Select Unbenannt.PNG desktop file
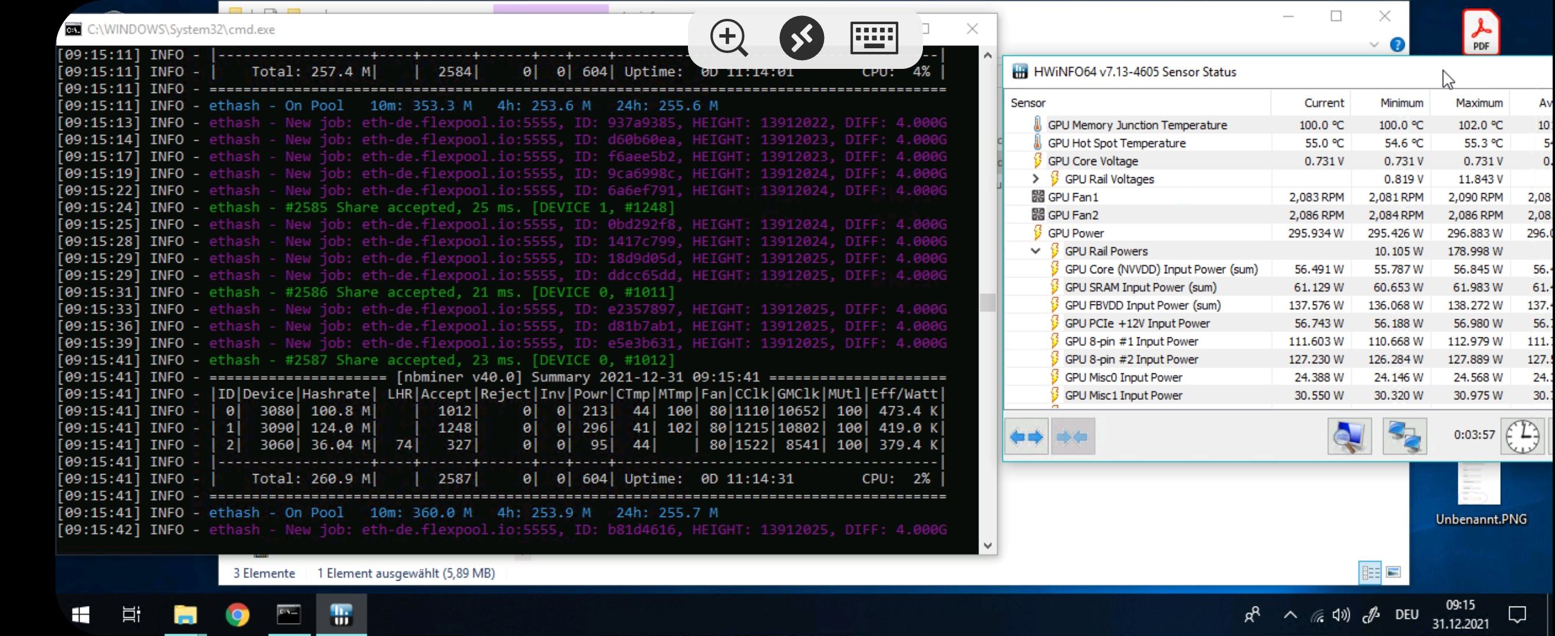 coord(1481,495)
